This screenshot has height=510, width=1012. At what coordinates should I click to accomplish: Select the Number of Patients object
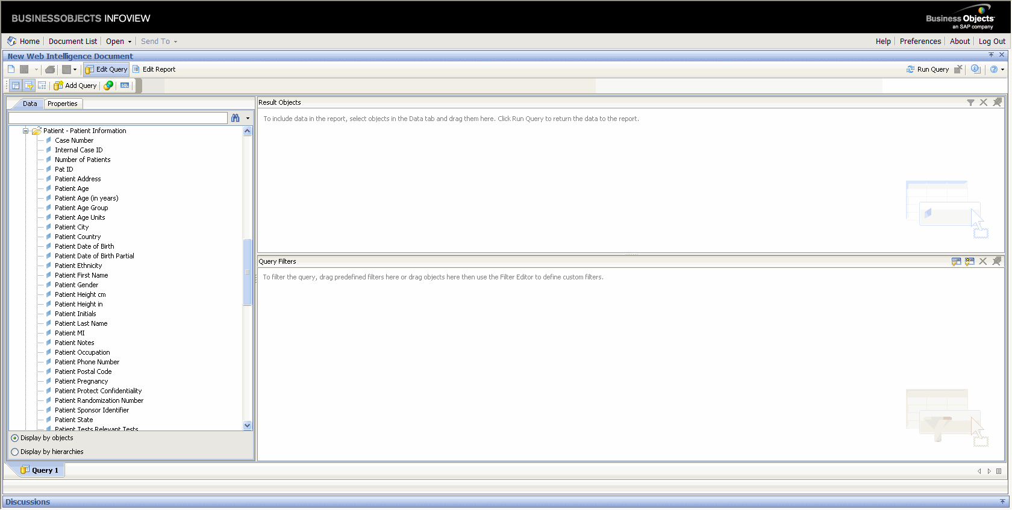tap(83, 160)
